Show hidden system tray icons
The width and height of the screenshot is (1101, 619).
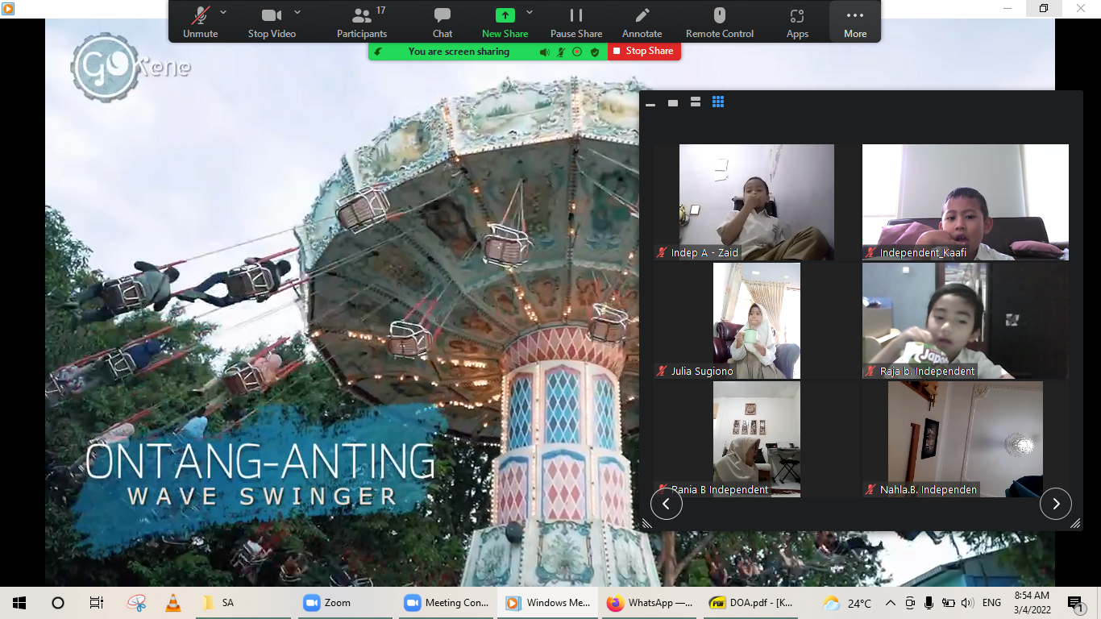click(x=891, y=603)
